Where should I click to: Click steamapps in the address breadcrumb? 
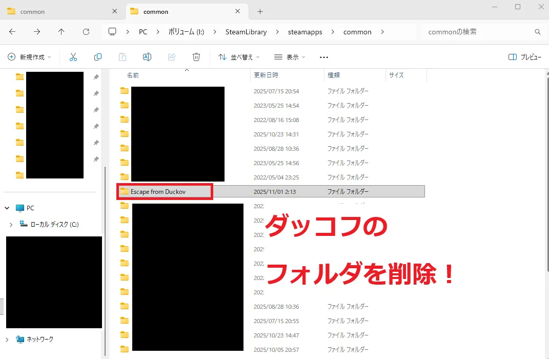[x=305, y=32]
